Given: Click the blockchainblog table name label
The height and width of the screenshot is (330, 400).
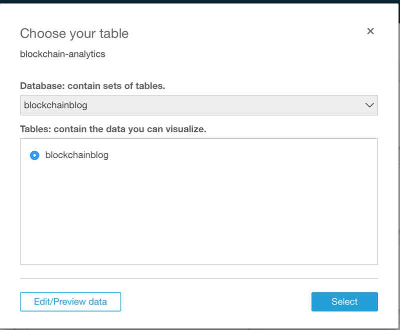Looking at the screenshot, I should [76, 155].
